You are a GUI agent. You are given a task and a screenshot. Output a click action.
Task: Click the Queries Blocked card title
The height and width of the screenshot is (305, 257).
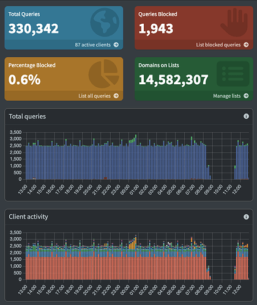158,14
